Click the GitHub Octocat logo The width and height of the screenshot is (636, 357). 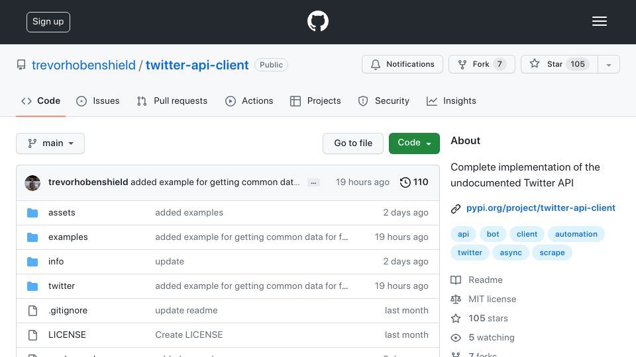[317, 21]
